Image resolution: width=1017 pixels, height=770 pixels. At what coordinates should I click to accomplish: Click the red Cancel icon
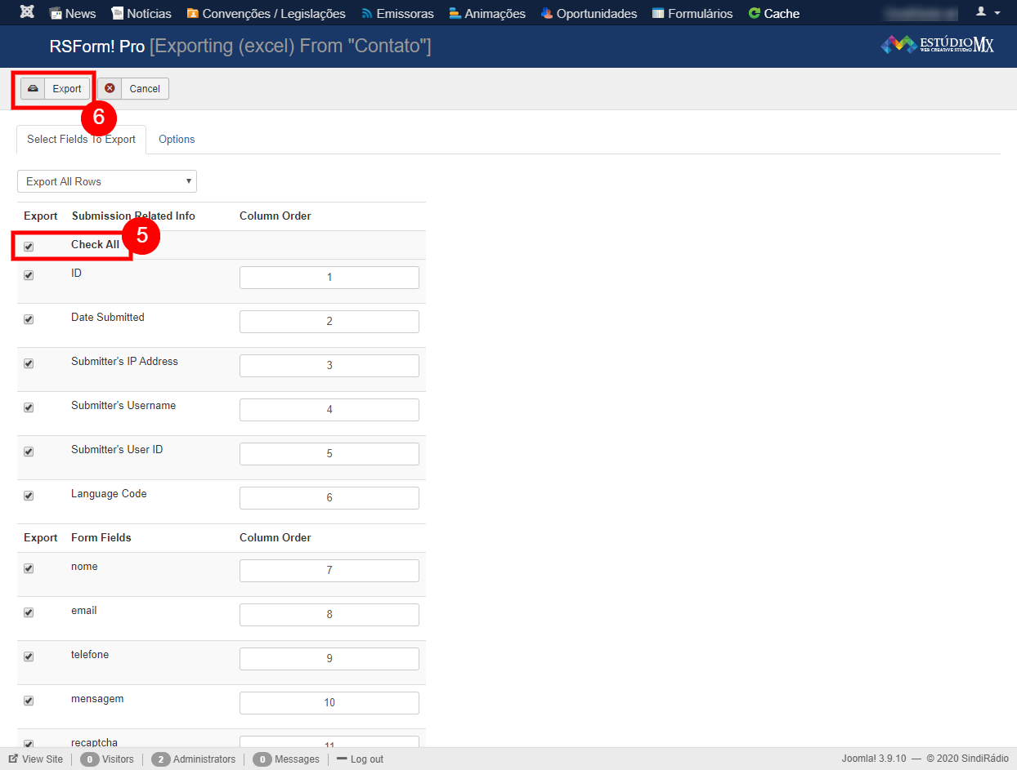[x=110, y=88]
